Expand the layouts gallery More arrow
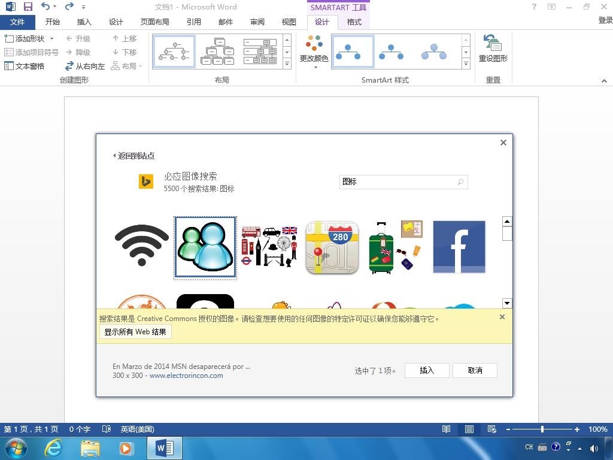This screenshot has height=460, width=613. click(x=287, y=63)
